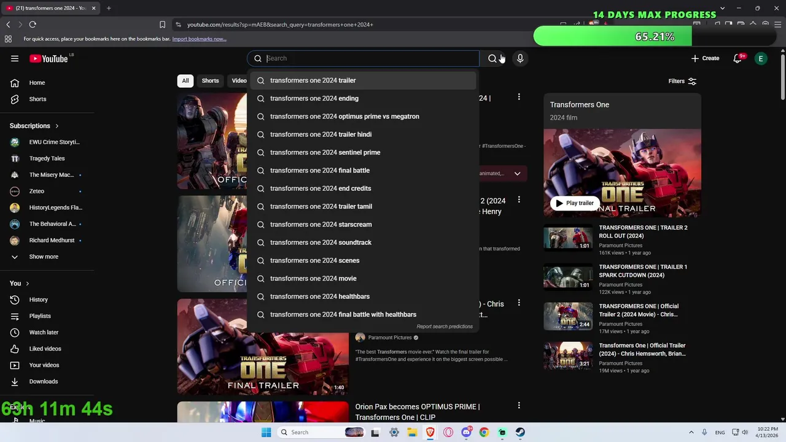Click the browser address bar URL
Image resolution: width=786 pixels, height=442 pixels.
[280, 25]
